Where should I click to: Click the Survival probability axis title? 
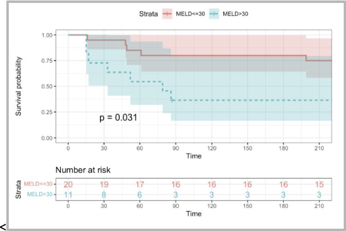coord(19,86)
